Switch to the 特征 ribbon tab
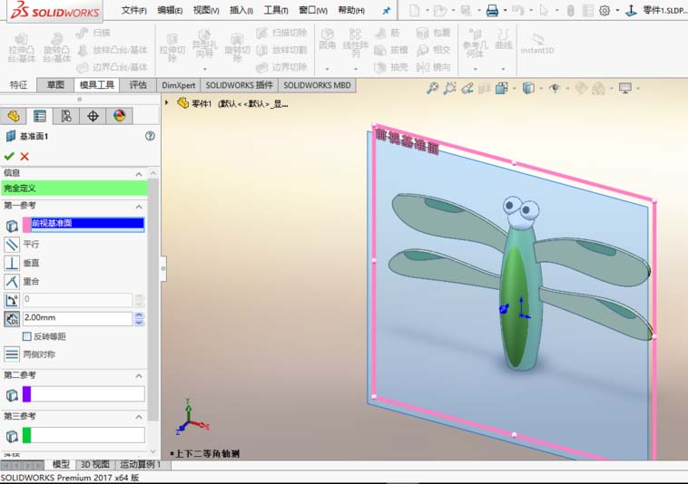Image resolution: width=688 pixels, height=484 pixels. coord(18,84)
